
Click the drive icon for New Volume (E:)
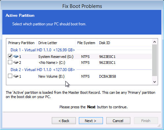(16, 76)
